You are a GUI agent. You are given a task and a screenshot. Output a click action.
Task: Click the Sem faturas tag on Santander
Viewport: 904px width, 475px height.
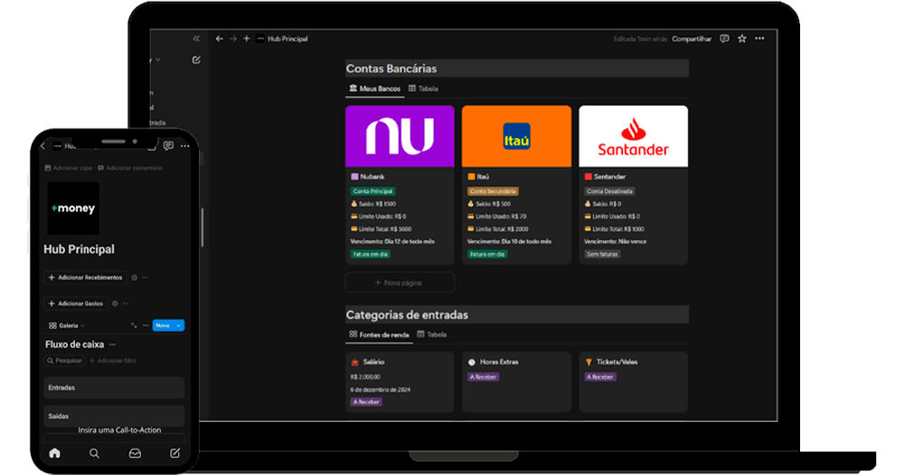point(602,255)
